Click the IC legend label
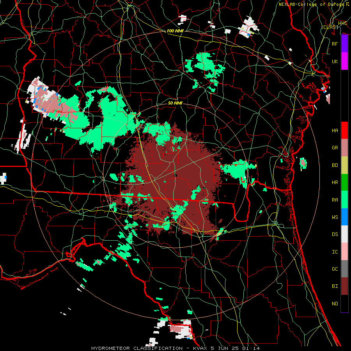 point(335,252)
